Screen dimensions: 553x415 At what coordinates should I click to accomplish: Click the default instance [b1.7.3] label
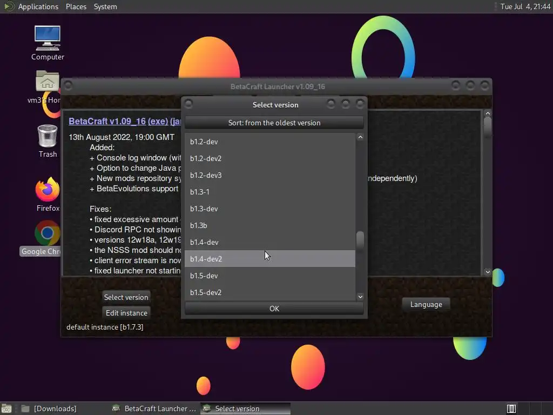(x=105, y=327)
